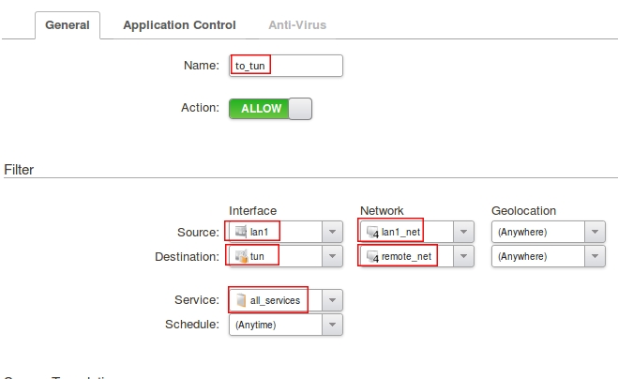Screen dimensions: 618x379
Task: Switch to the General tab
Action: (68, 25)
